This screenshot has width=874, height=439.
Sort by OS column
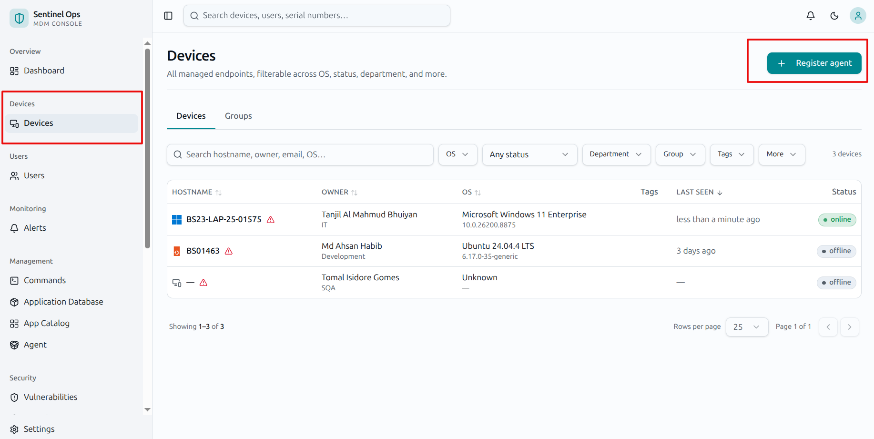click(x=471, y=192)
